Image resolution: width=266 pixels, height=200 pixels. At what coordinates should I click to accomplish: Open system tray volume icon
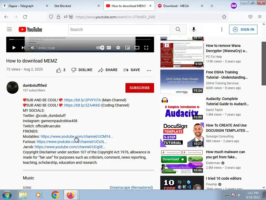(x=240, y=195)
